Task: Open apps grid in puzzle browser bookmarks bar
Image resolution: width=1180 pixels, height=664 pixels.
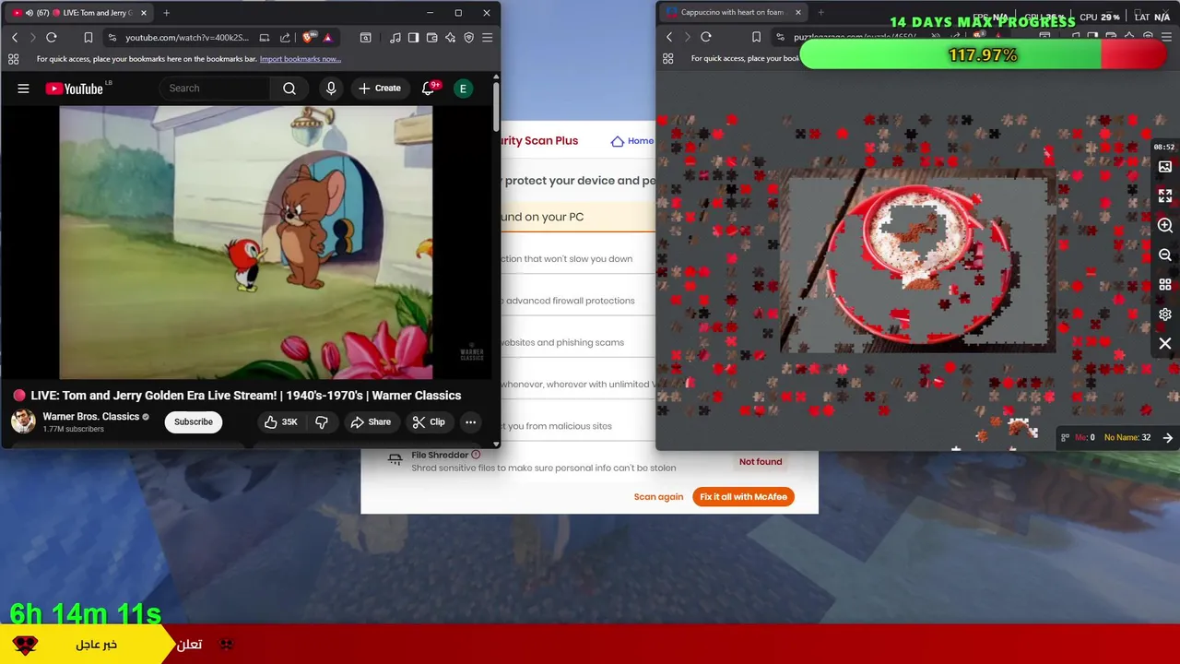Action: [667, 59]
